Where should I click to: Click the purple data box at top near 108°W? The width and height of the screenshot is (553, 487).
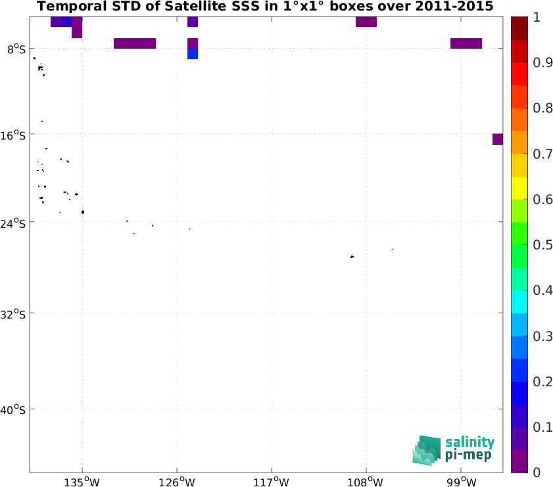(366, 22)
